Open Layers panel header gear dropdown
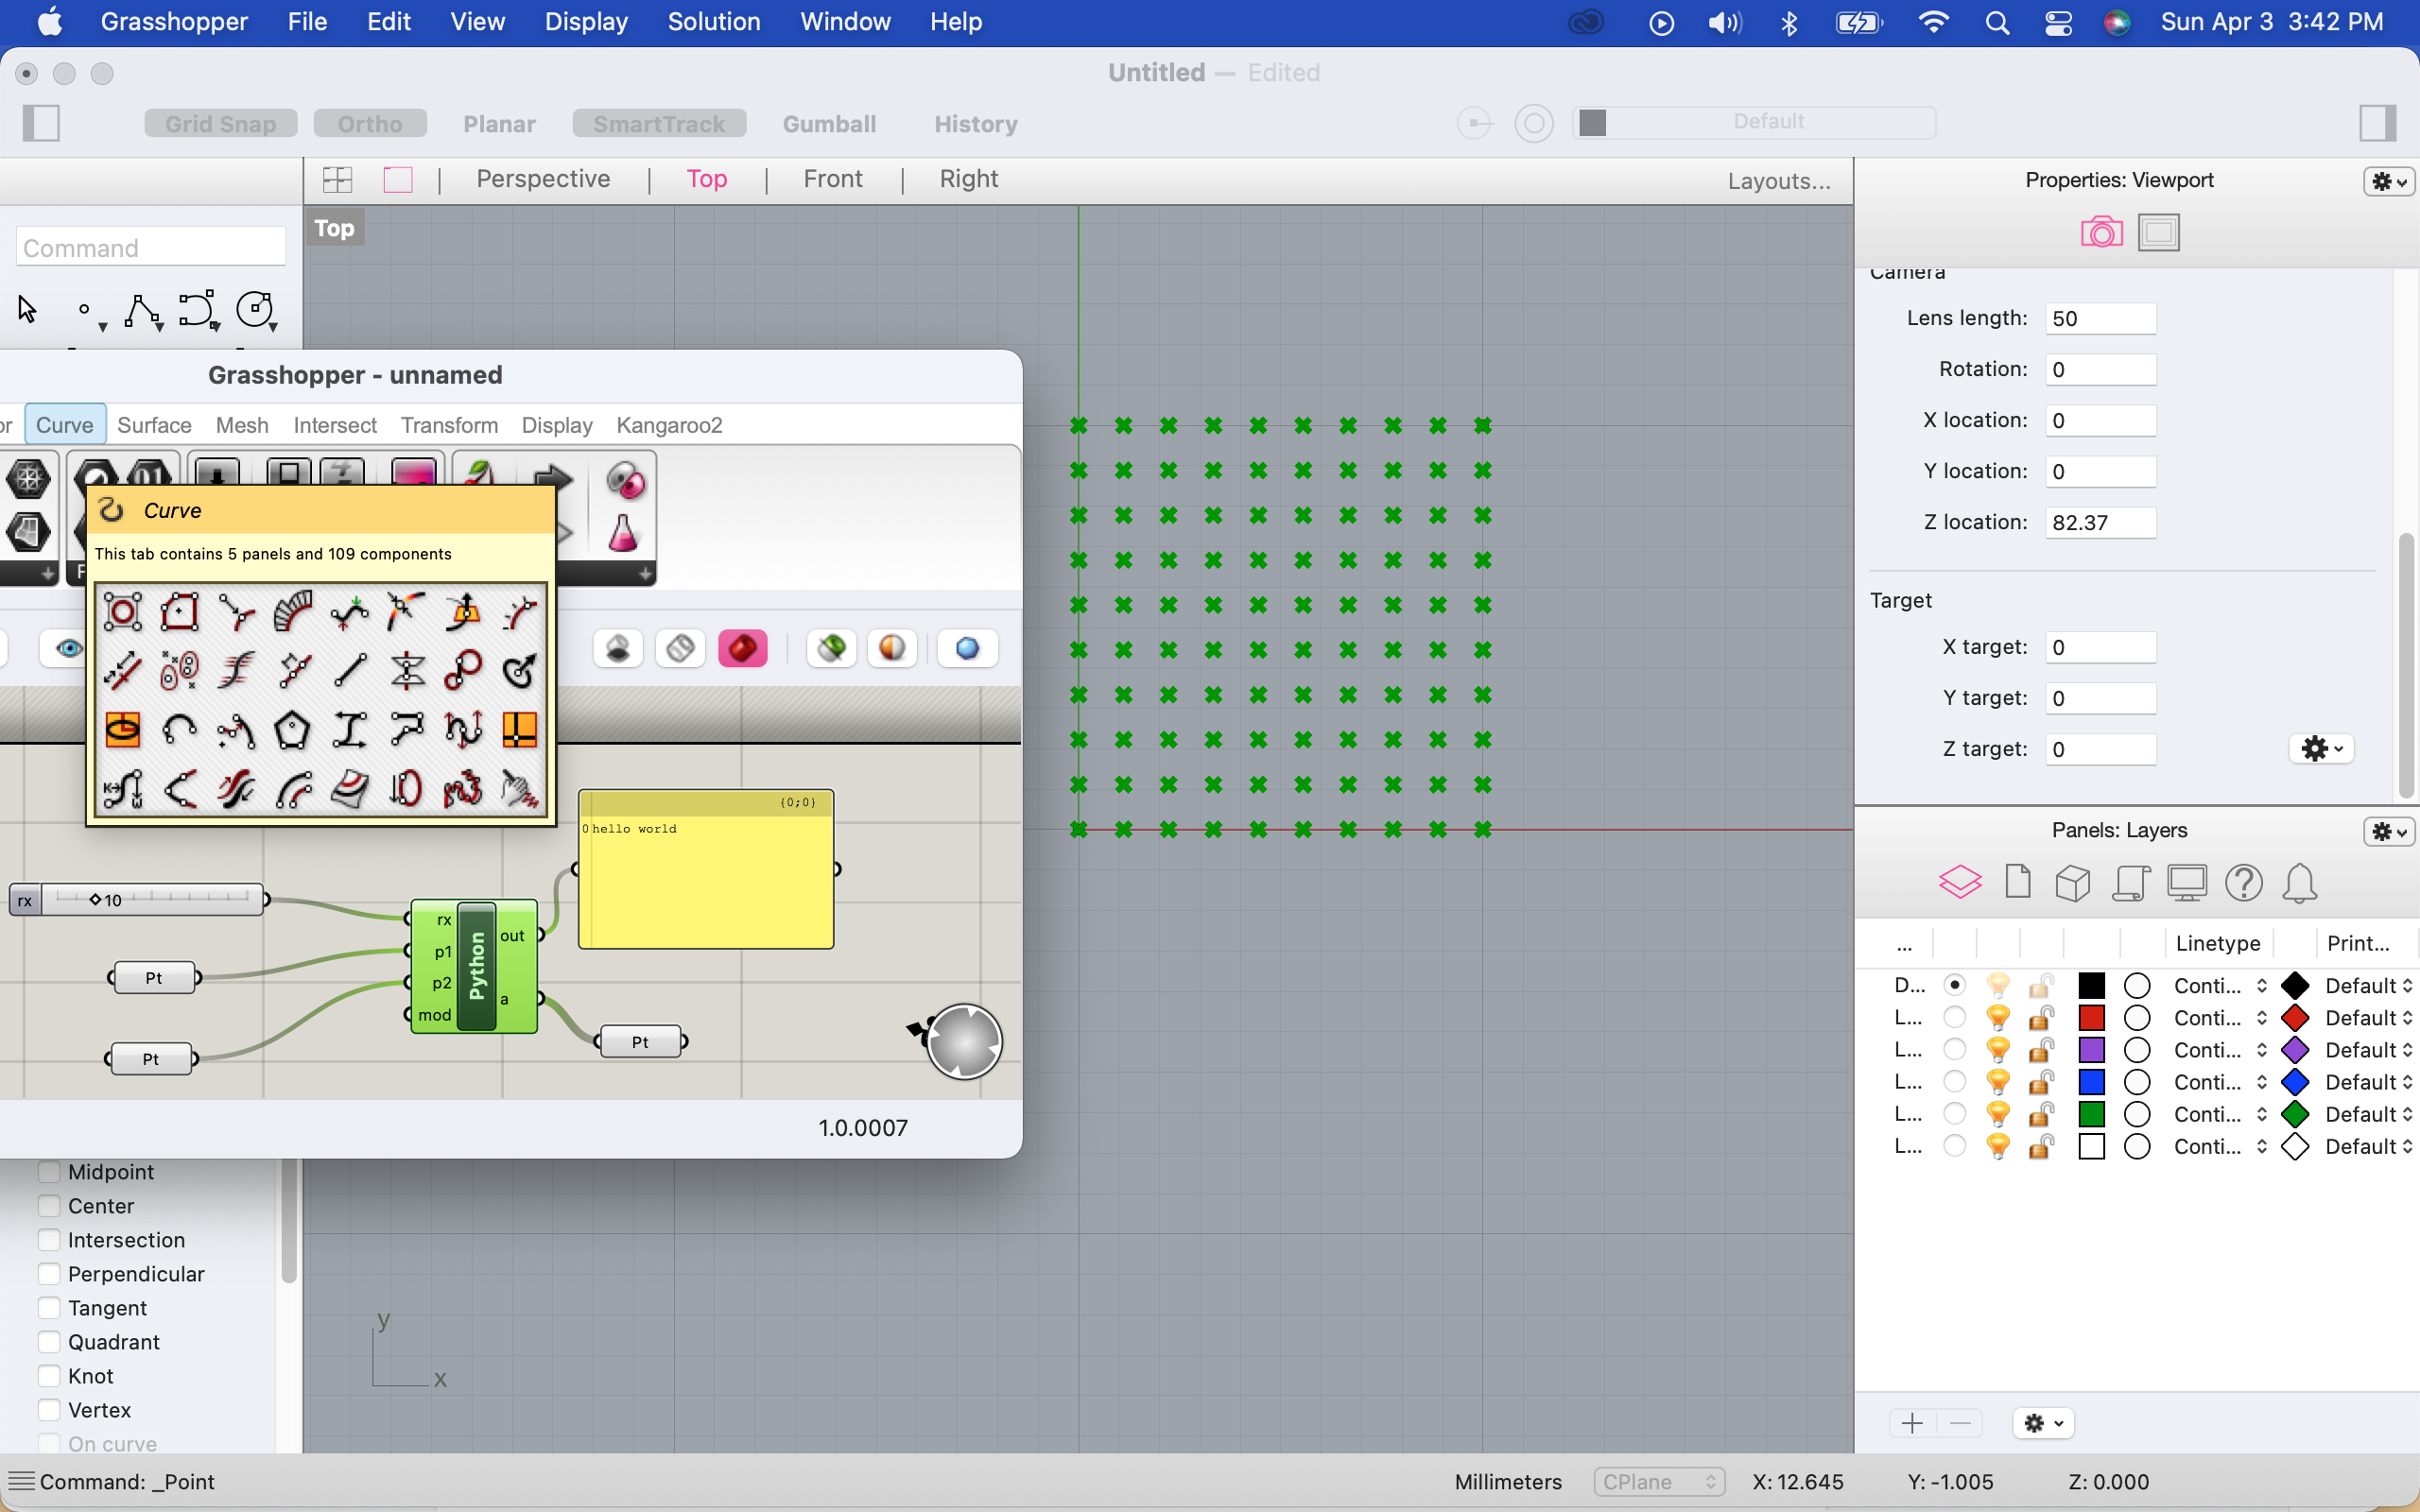 pyautogui.click(x=2389, y=831)
